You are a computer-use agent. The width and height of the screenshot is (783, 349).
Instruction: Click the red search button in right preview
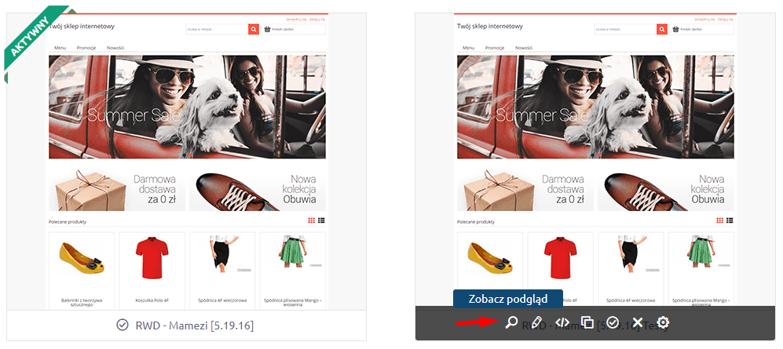[x=662, y=30]
